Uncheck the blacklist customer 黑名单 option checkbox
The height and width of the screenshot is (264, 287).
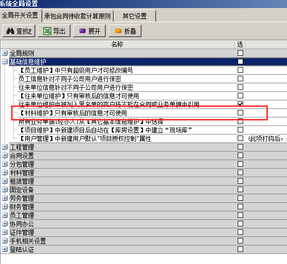click(240, 104)
